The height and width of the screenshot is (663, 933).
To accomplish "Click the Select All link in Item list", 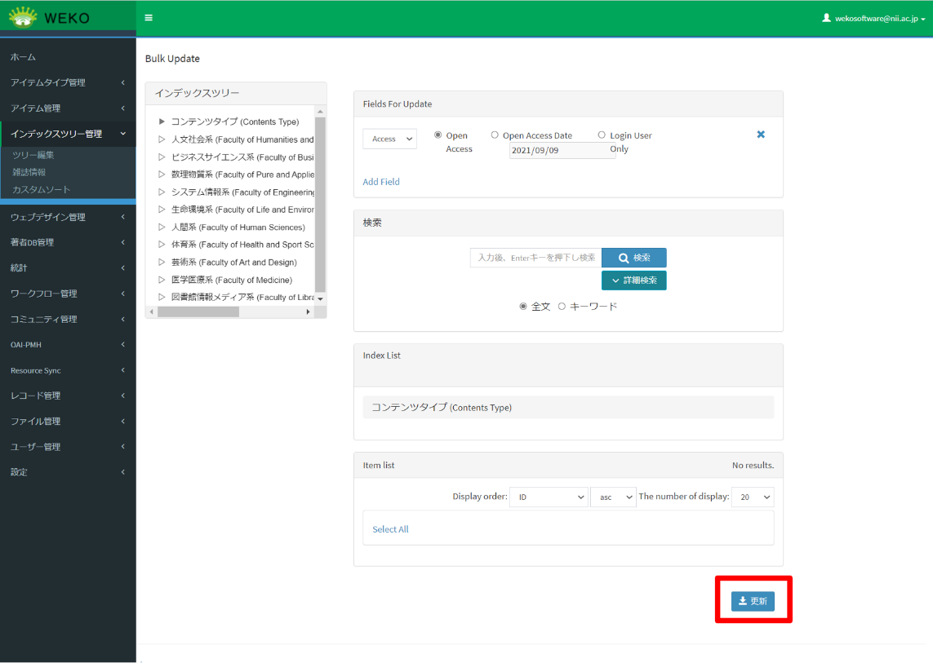I will coord(390,528).
